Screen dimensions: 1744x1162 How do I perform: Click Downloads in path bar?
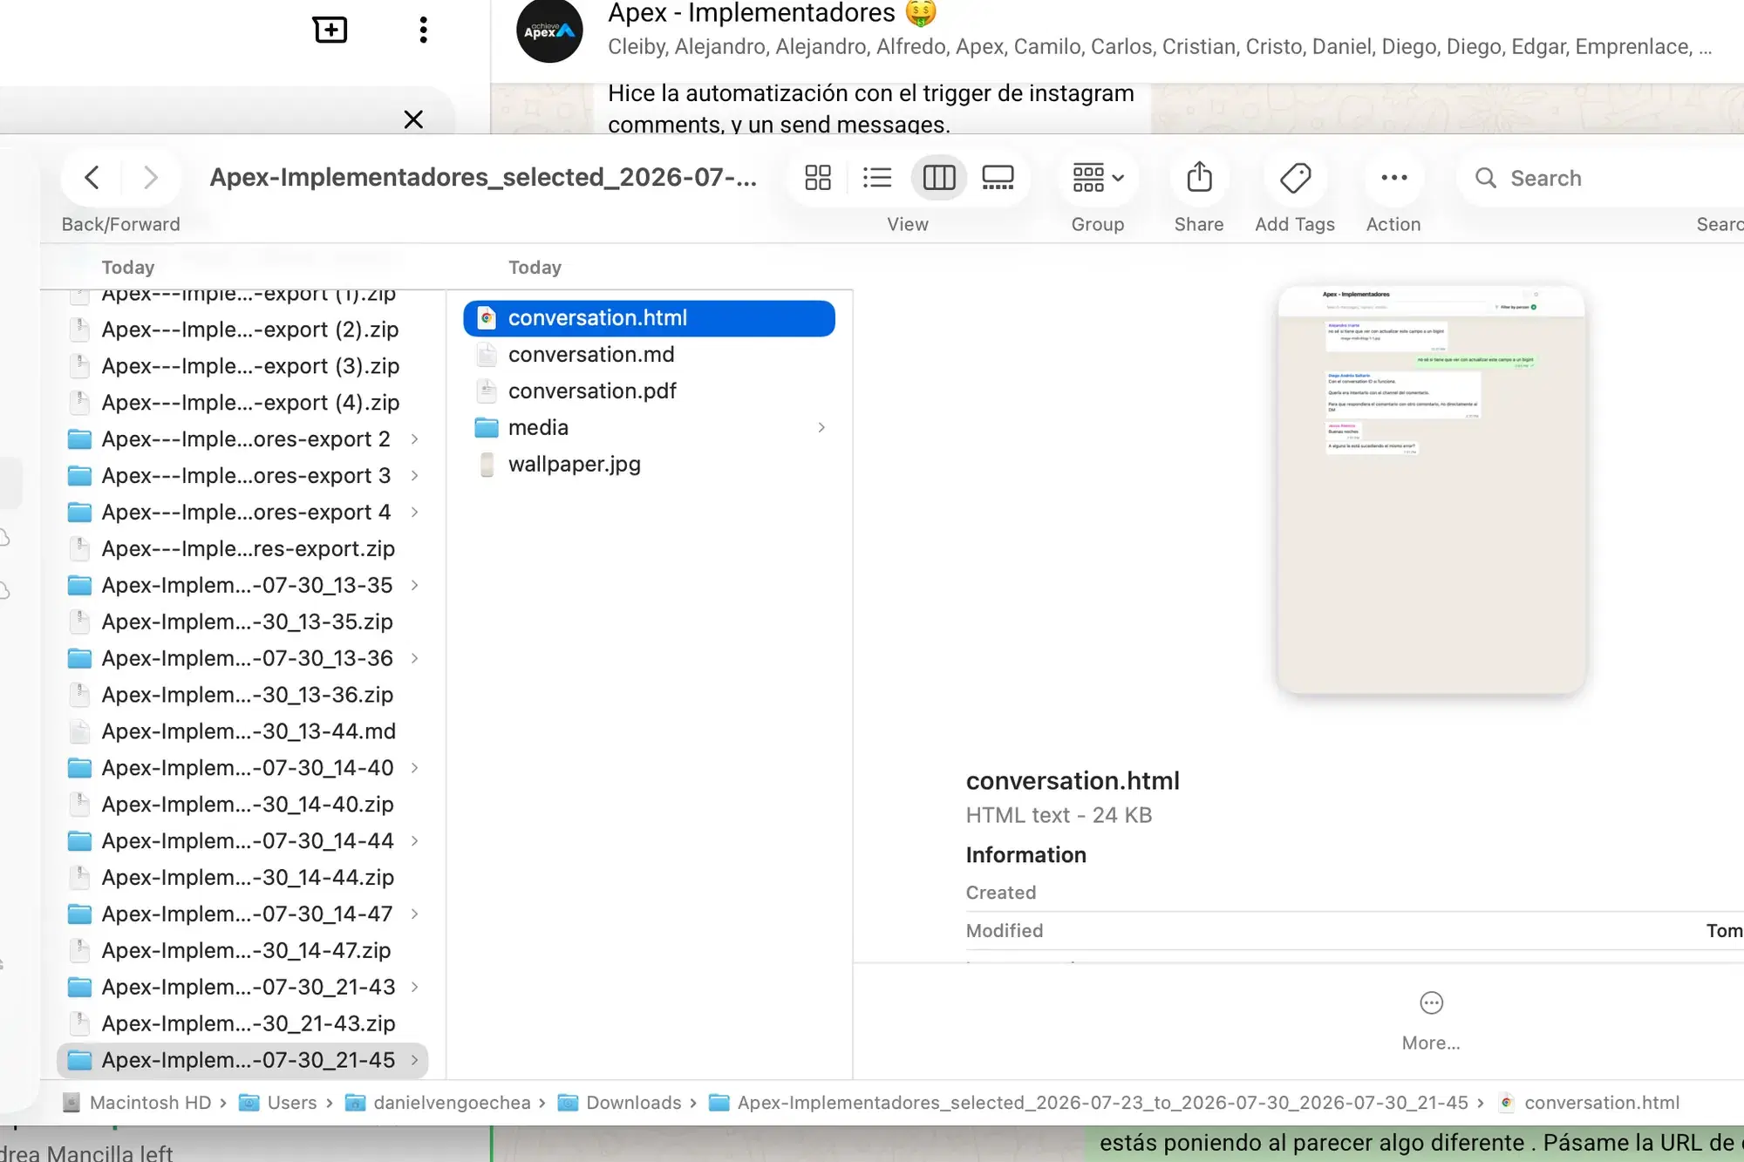(x=619, y=1103)
